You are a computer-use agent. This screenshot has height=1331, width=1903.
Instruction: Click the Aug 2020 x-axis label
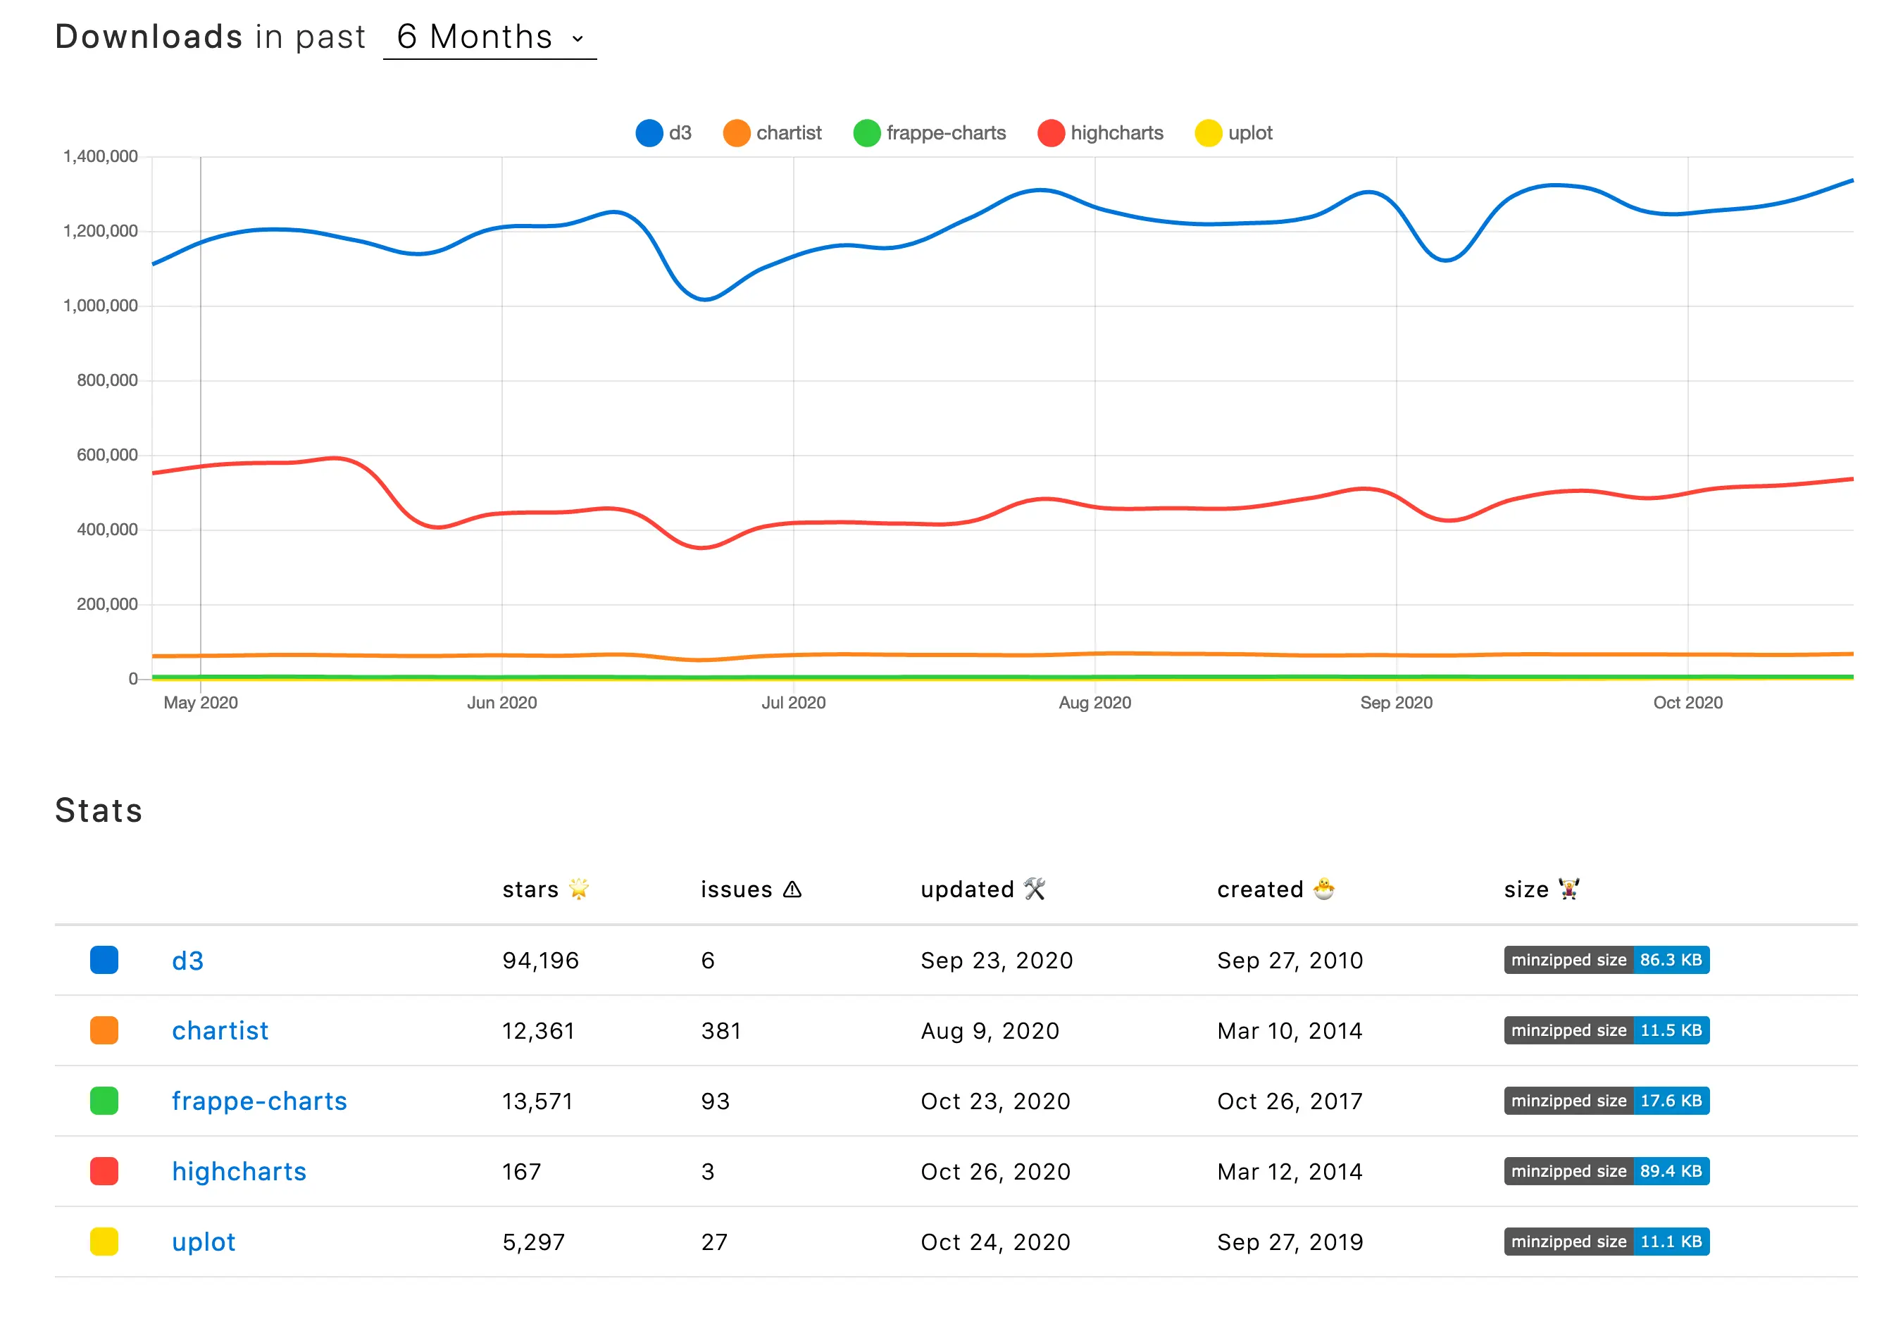1095,703
